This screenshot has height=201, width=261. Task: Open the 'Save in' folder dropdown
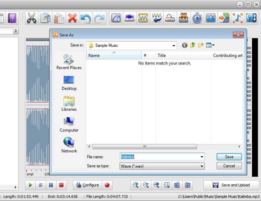(x=174, y=45)
